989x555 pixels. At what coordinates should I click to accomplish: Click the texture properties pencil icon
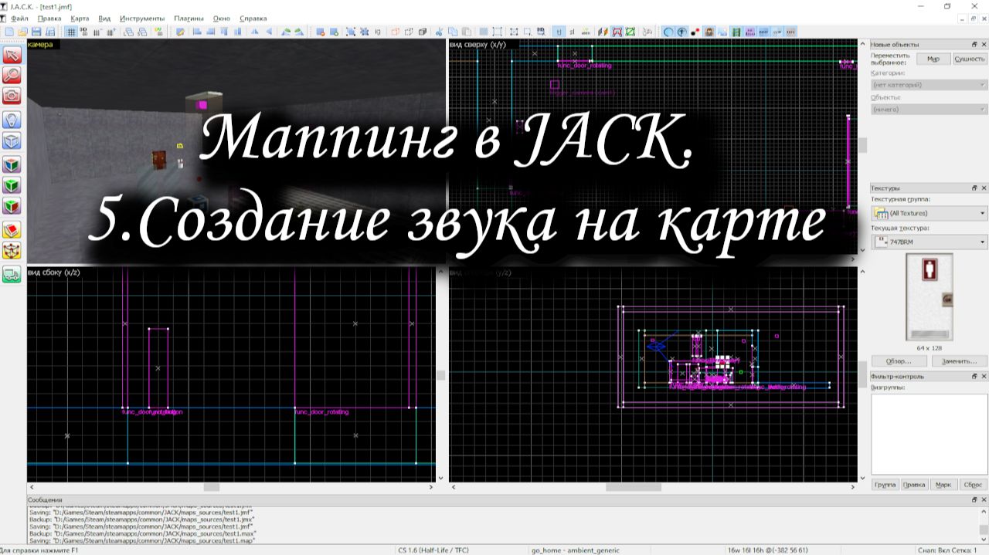pos(179,32)
